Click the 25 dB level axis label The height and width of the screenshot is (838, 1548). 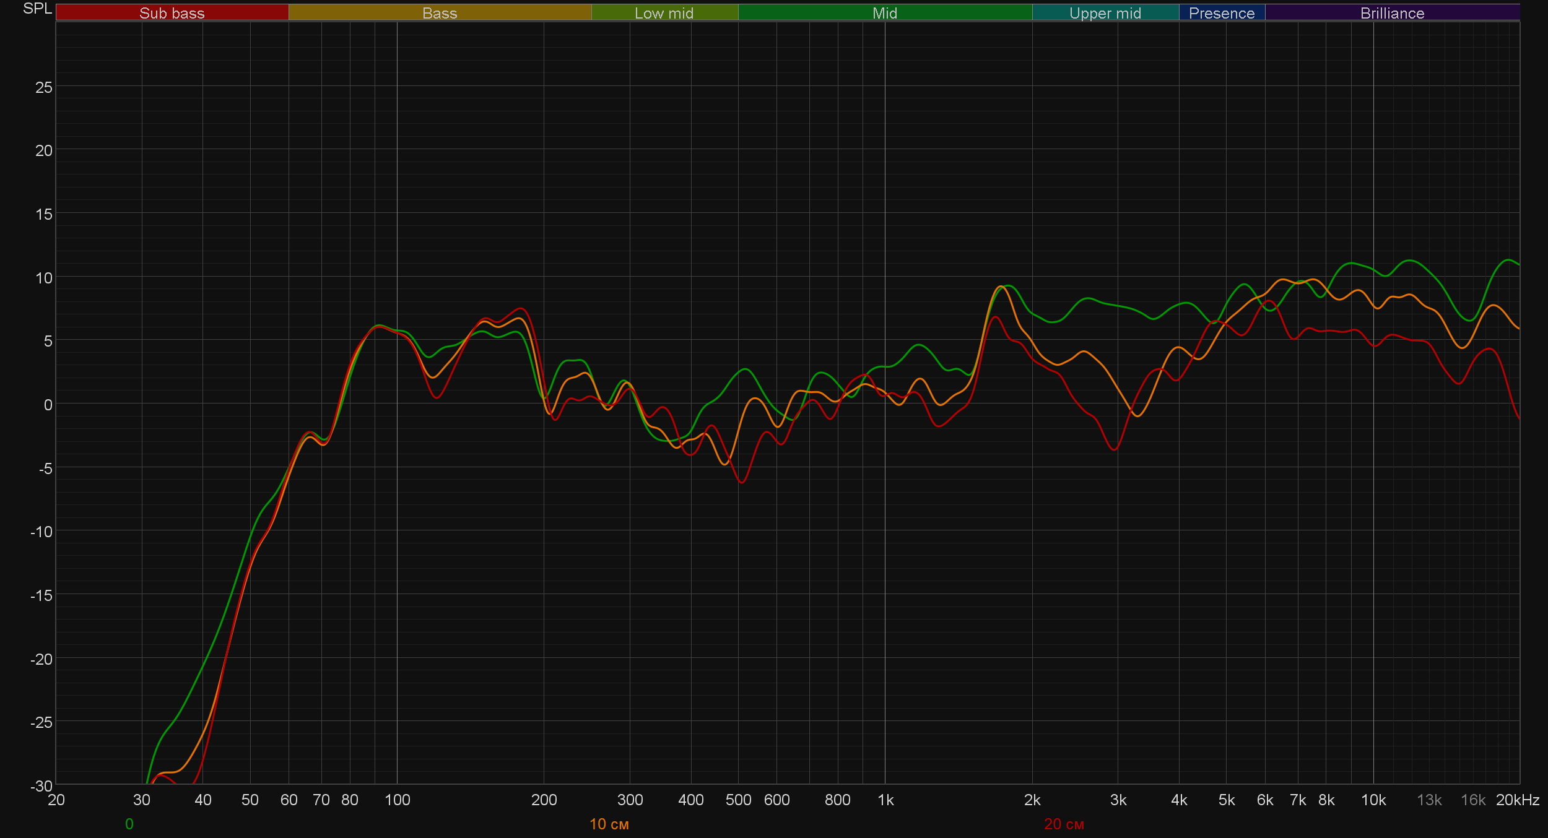click(x=44, y=87)
